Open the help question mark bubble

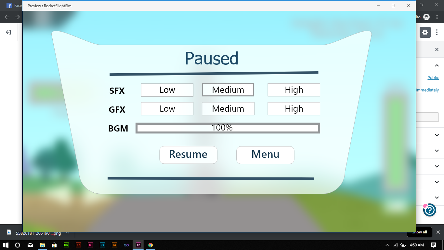pyautogui.click(x=429, y=210)
